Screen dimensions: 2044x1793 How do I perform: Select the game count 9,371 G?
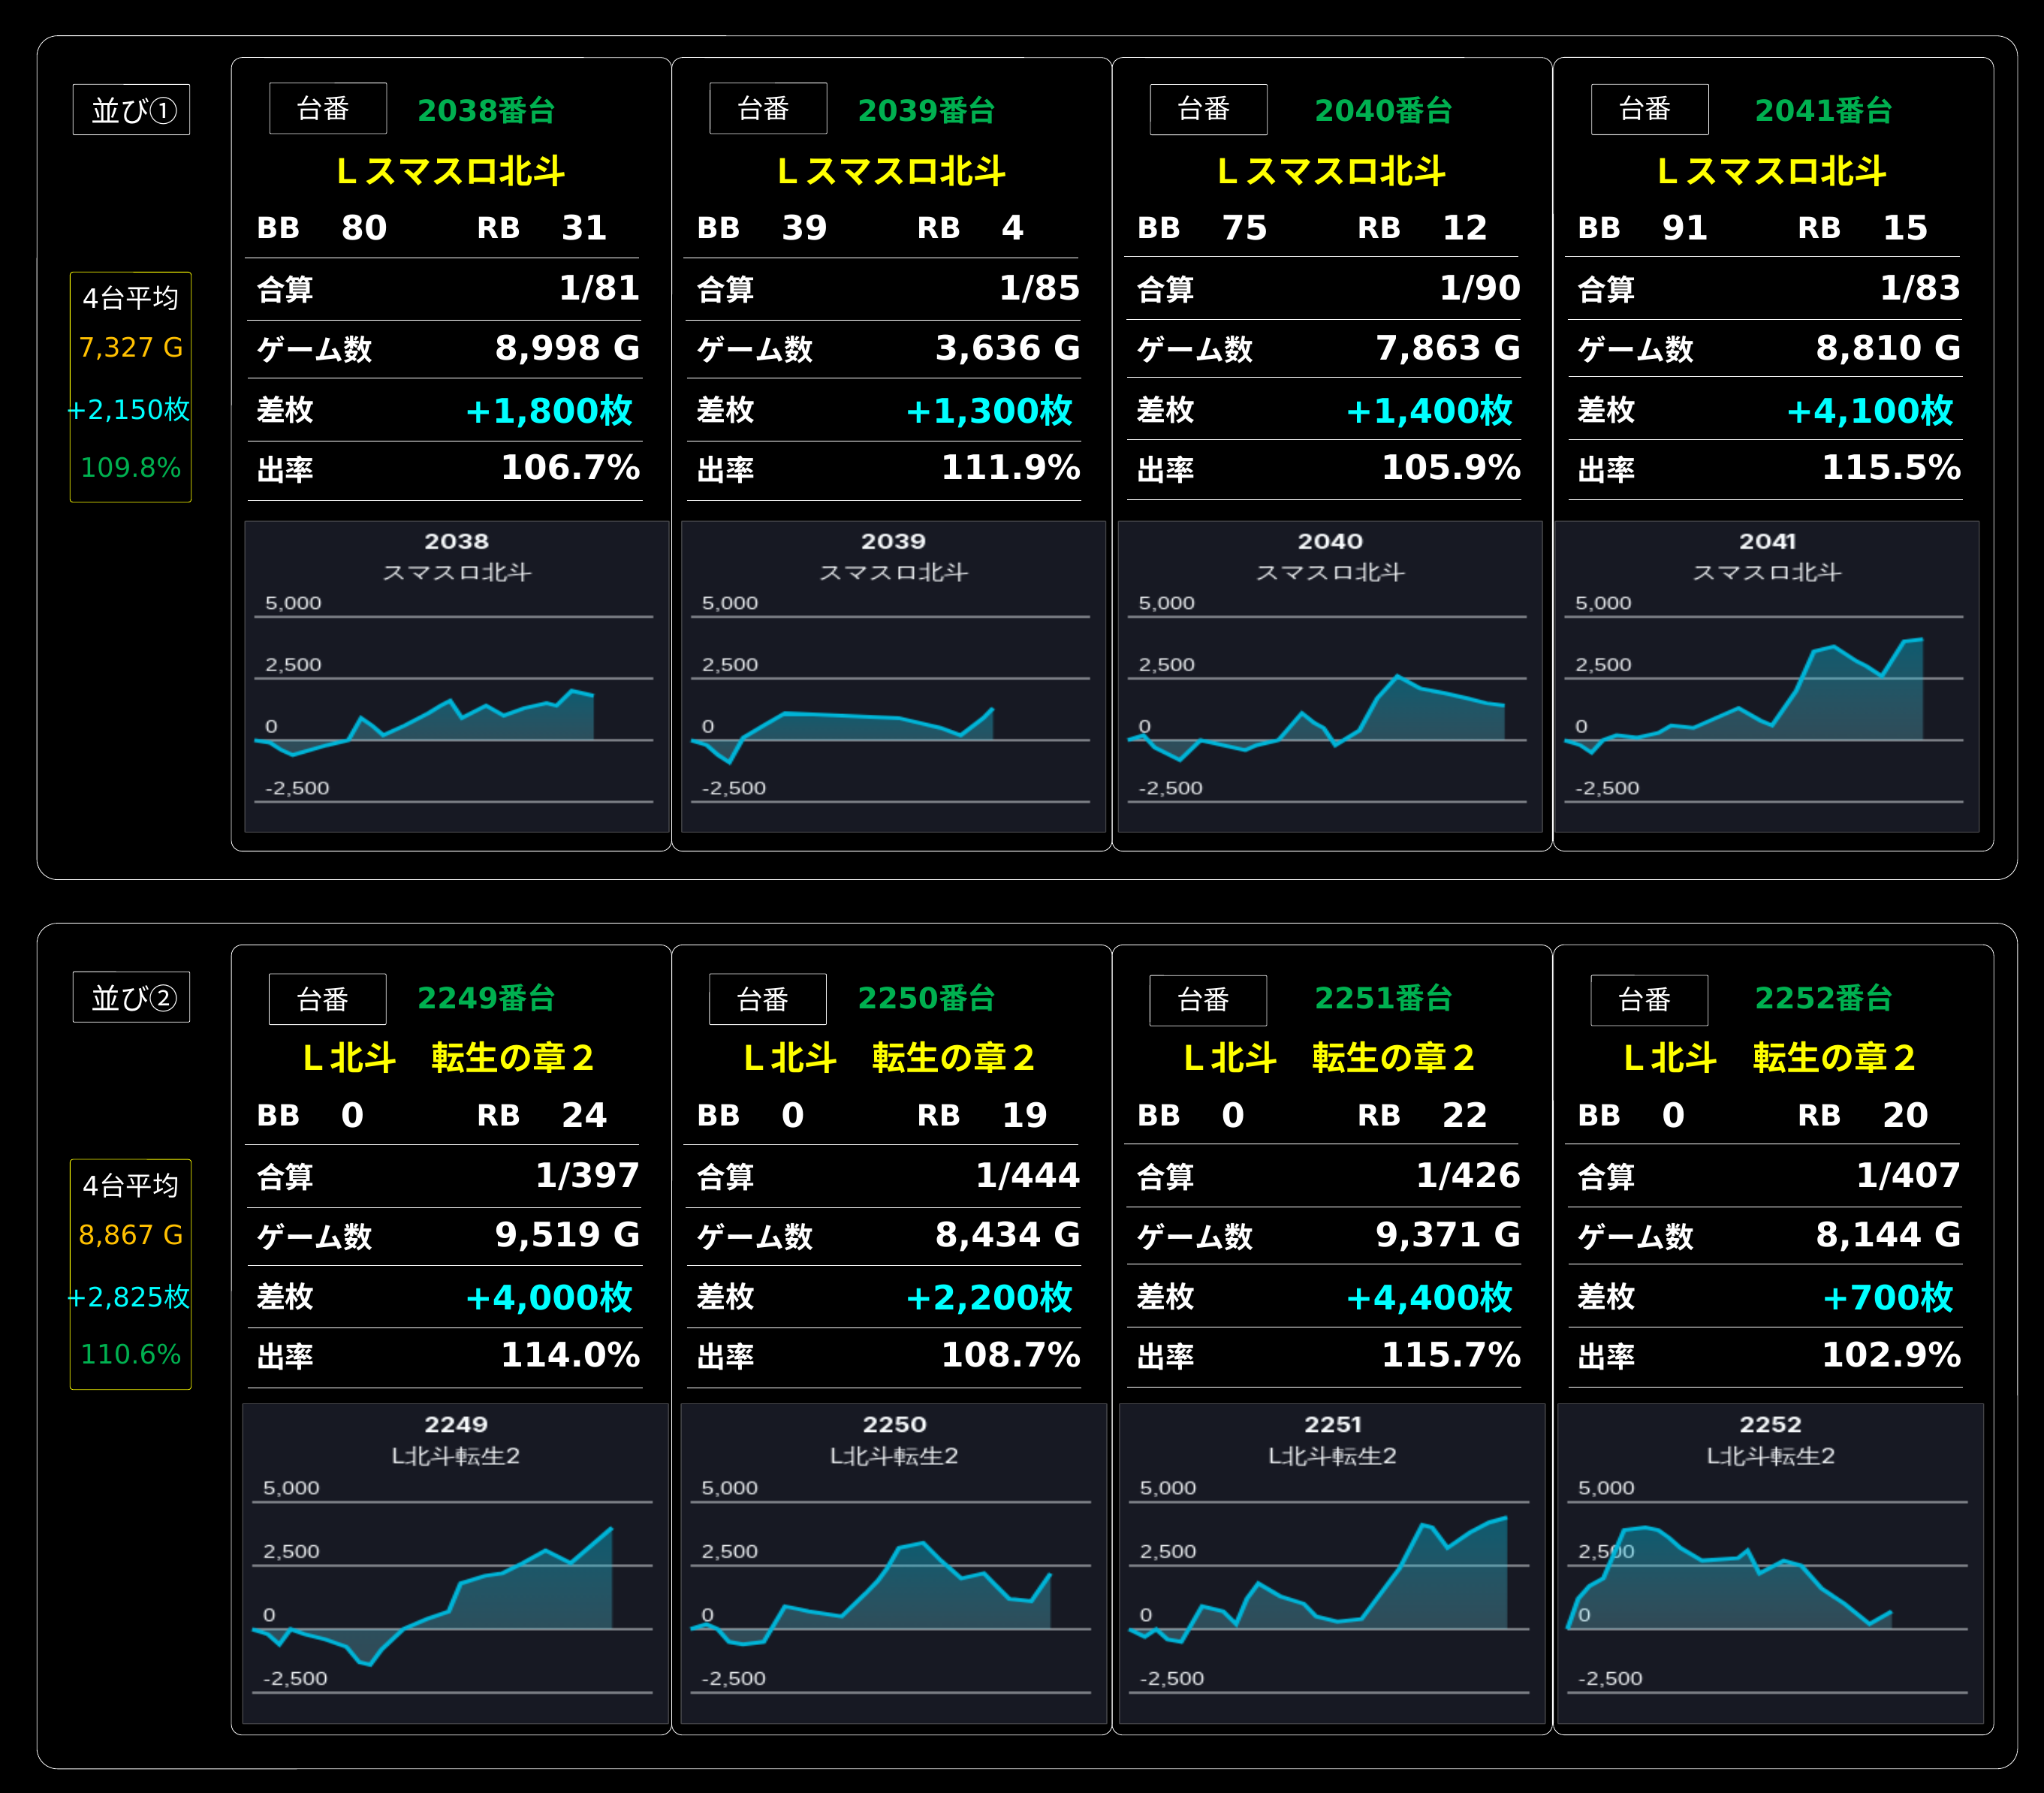(1448, 1235)
